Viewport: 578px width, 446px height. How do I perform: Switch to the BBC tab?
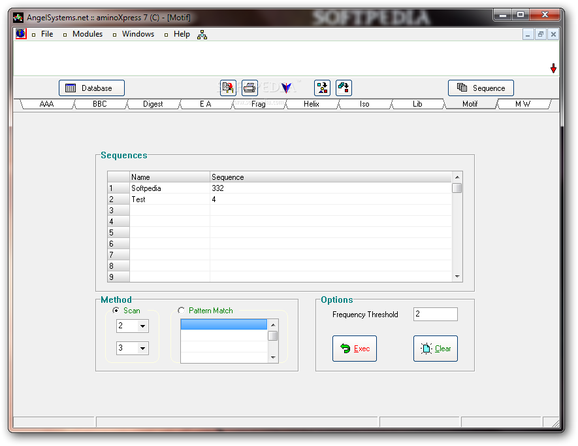100,104
